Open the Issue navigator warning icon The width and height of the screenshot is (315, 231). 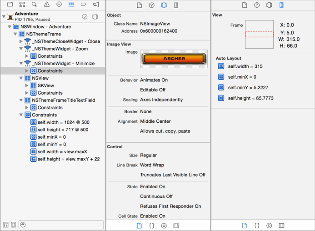click(47, 4)
